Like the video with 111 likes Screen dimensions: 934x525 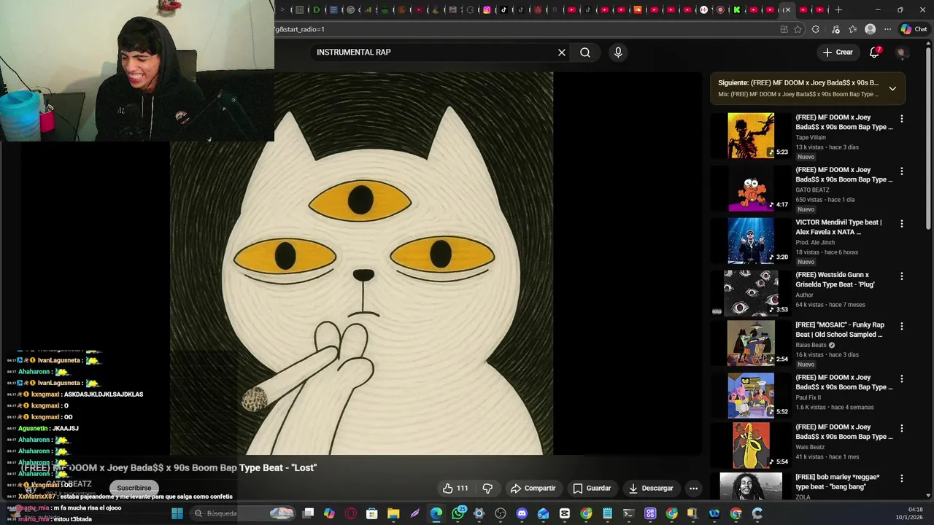[x=456, y=489]
